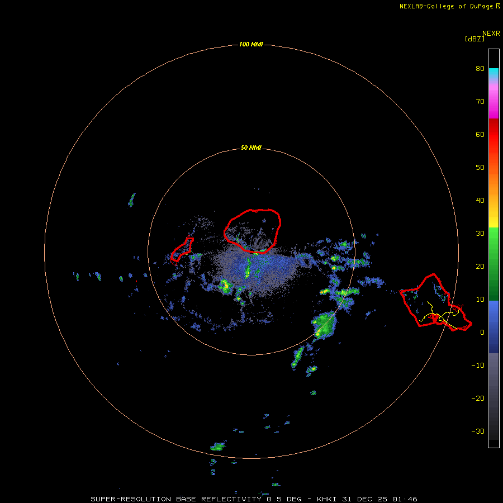Click the 50 NMI range ring label
The image size is (503, 503).
(251, 148)
